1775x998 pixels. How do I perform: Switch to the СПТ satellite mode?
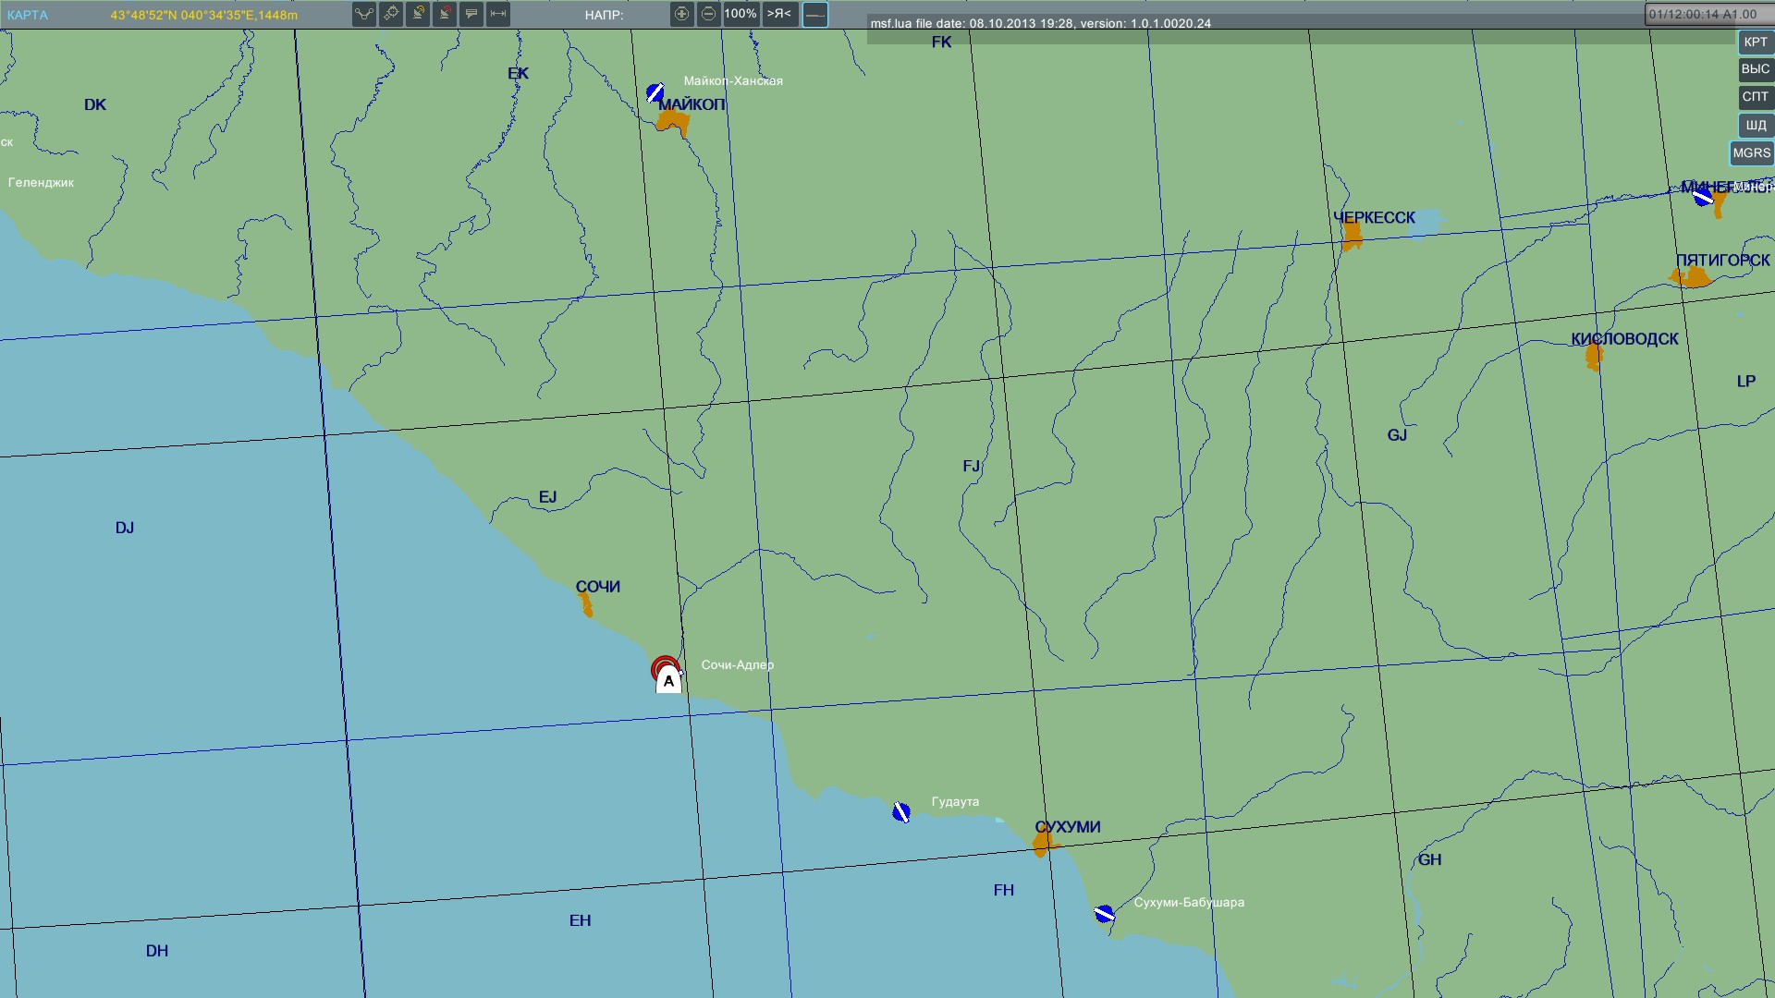tap(1755, 97)
